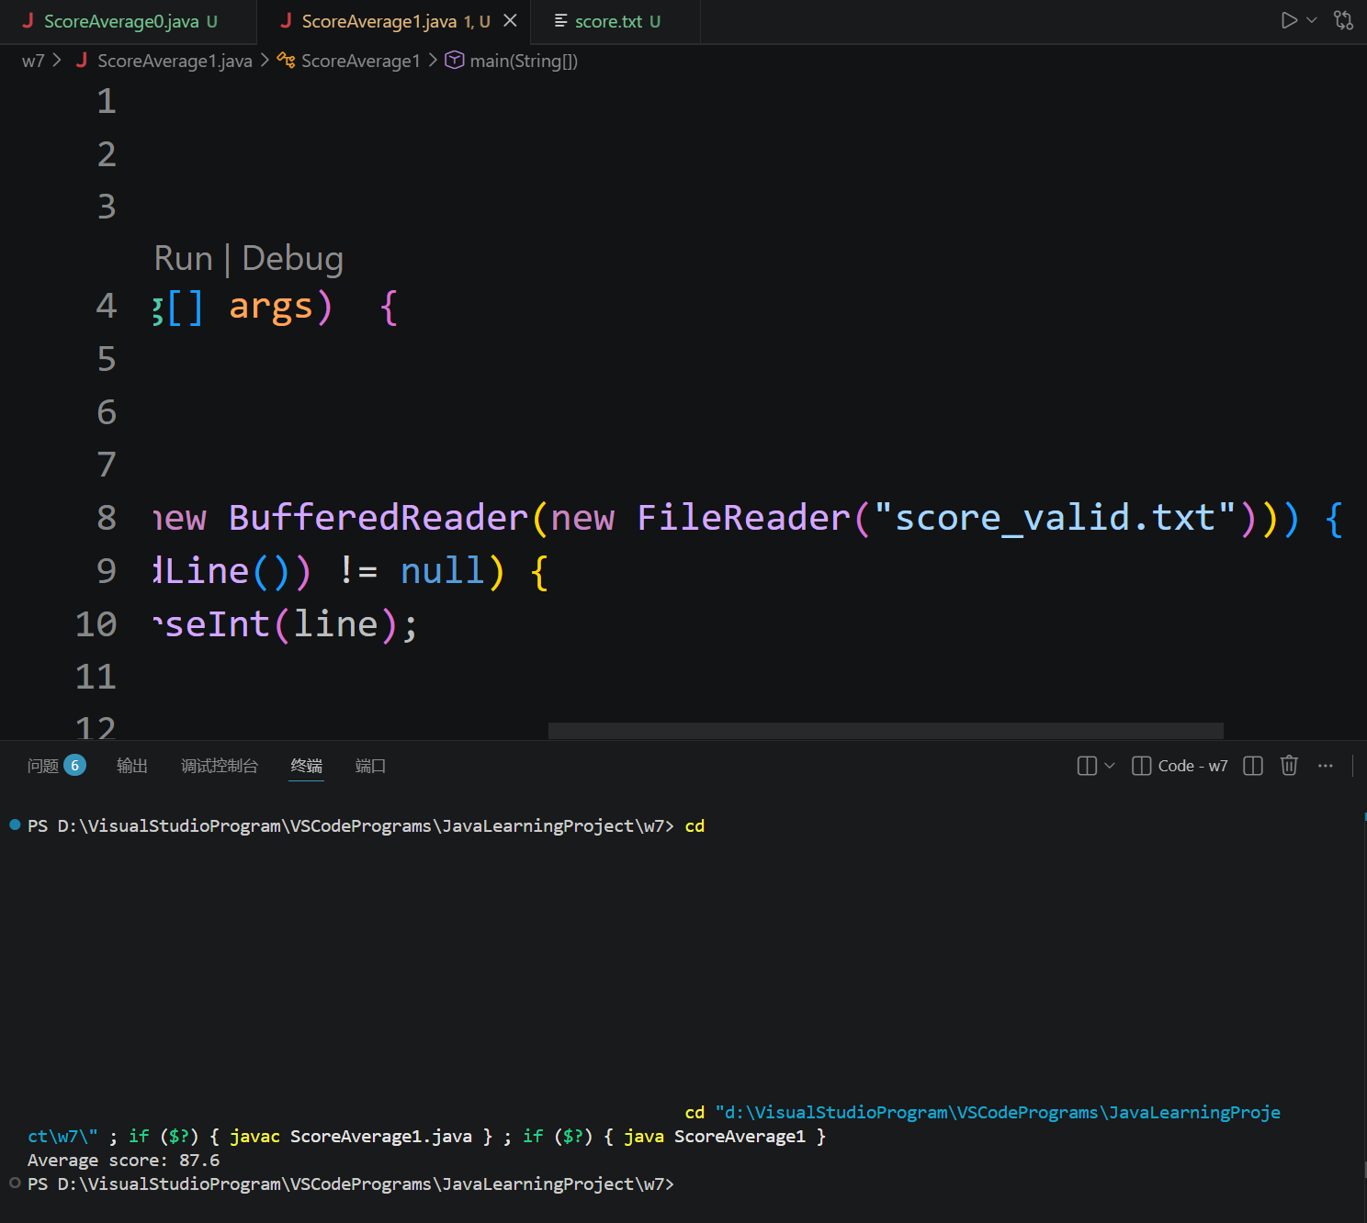Click the Run Java play icon
Screen dimensions: 1367x1223
click(x=1289, y=20)
